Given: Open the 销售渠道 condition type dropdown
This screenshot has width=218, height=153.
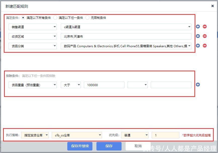Looking at the screenshot, I should 33,27.
